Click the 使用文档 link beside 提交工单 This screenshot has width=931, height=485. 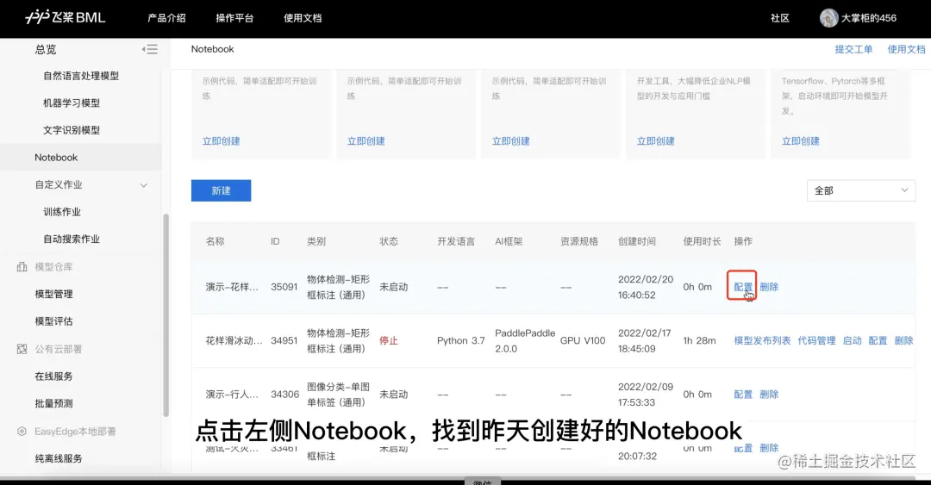[x=906, y=49]
